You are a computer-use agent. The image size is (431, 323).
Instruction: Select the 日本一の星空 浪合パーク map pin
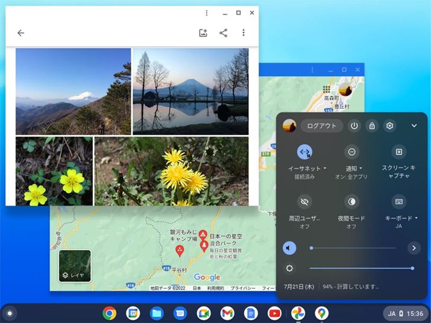coord(204,246)
